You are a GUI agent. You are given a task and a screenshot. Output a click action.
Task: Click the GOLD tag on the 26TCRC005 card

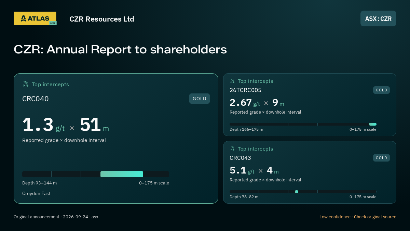pos(381,90)
